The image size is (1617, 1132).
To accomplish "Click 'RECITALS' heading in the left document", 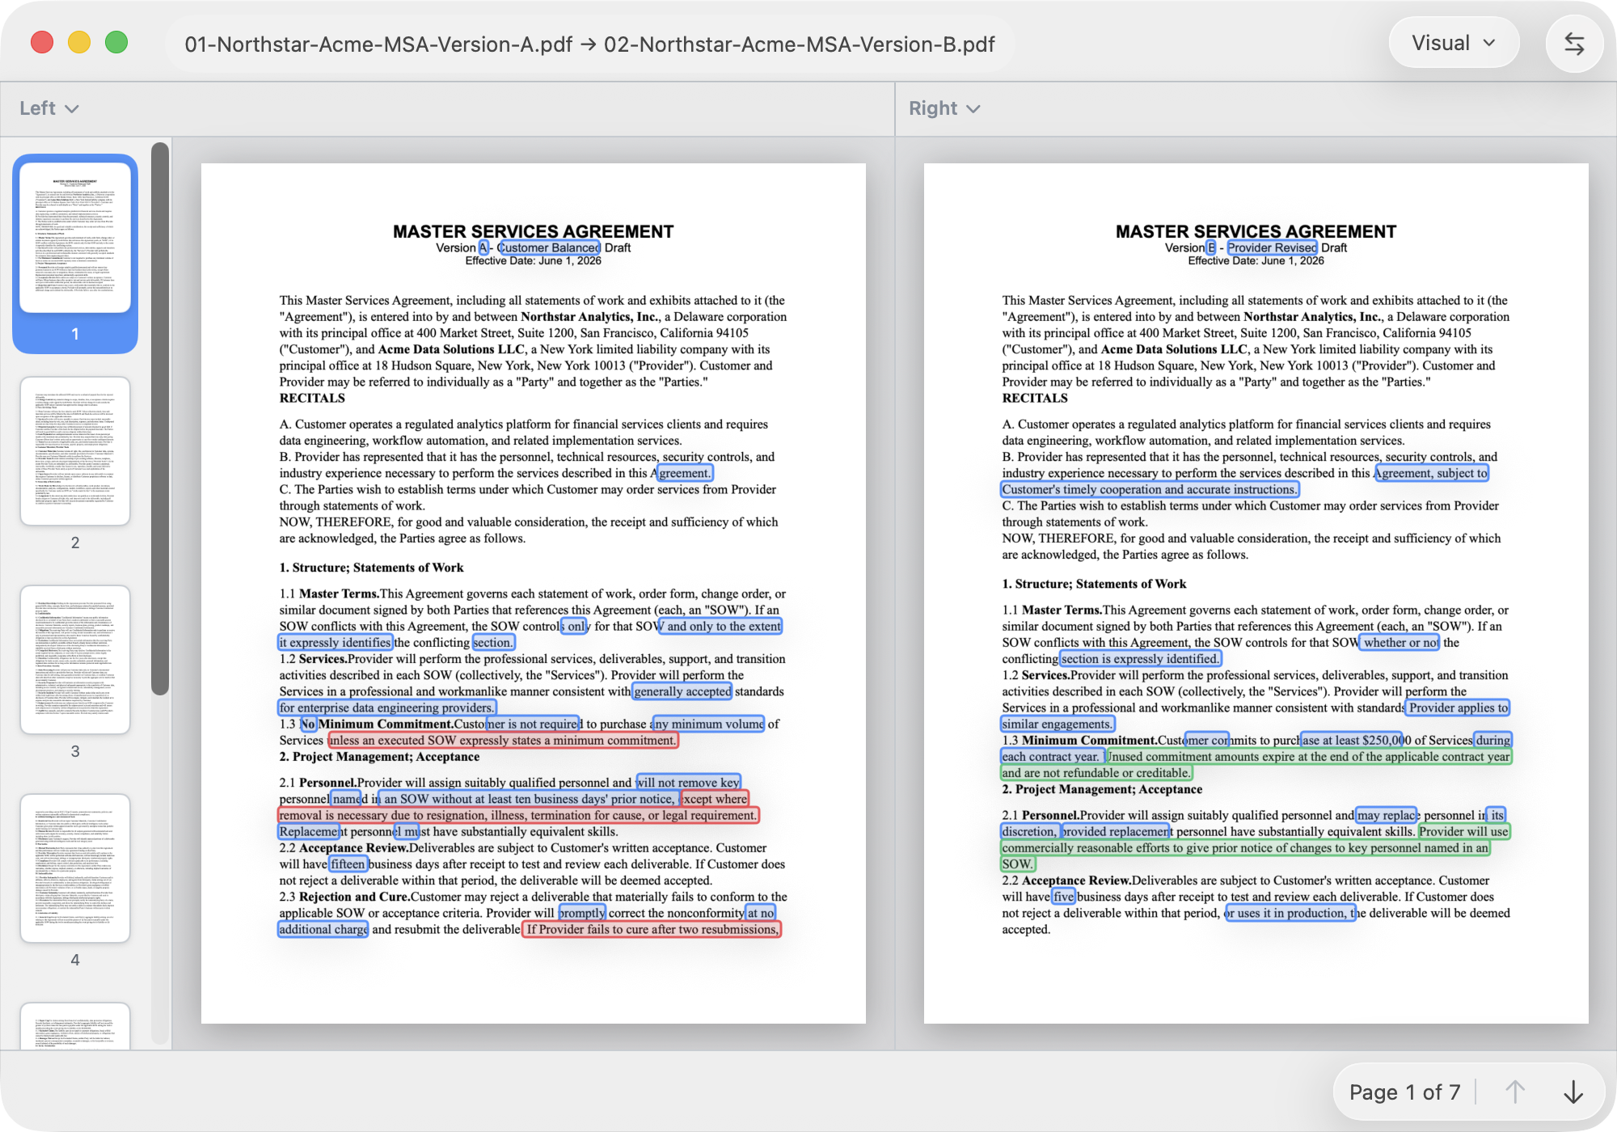I will [x=312, y=398].
